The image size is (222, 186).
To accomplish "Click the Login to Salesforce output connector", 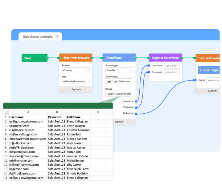I will 182,58.
